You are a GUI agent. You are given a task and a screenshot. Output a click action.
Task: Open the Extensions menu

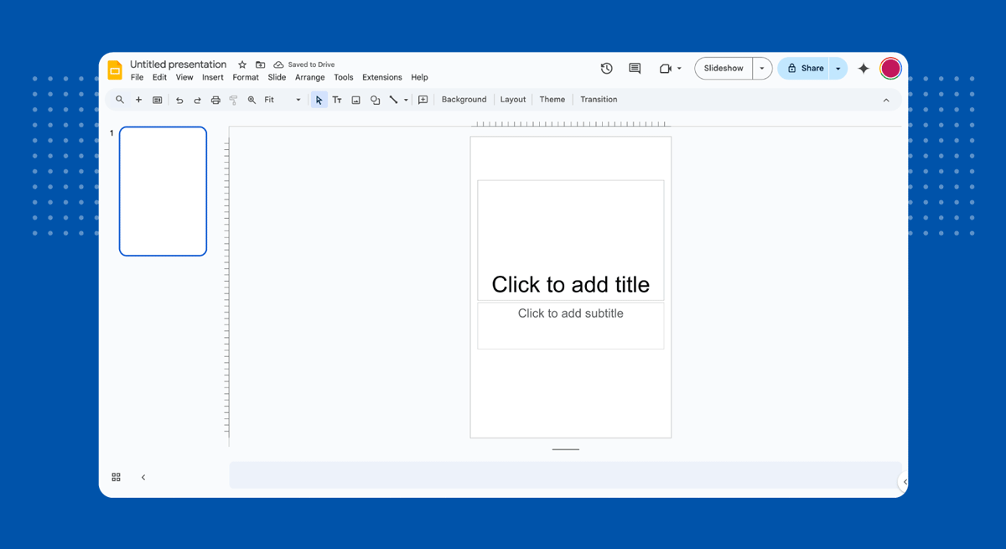tap(382, 77)
